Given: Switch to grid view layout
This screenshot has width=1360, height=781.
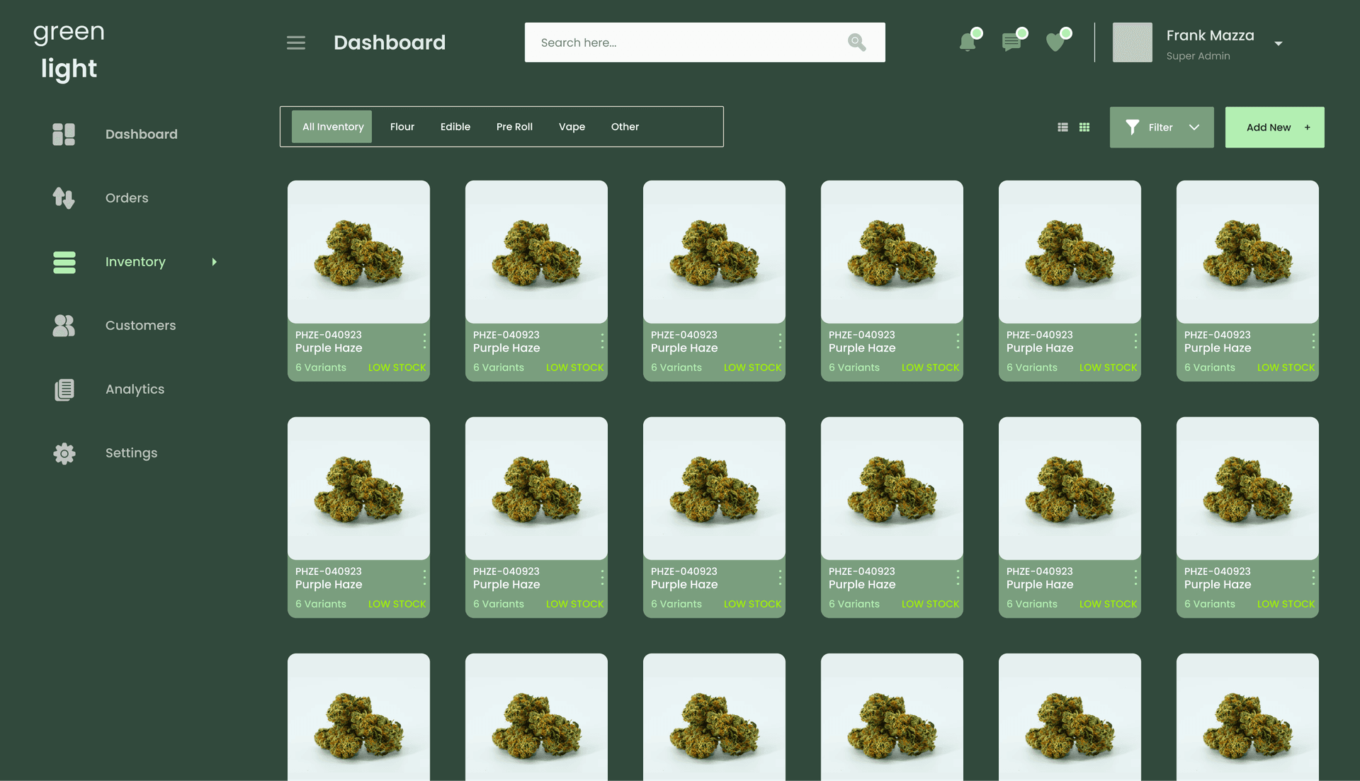Looking at the screenshot, I should [x=1084, y=127].
